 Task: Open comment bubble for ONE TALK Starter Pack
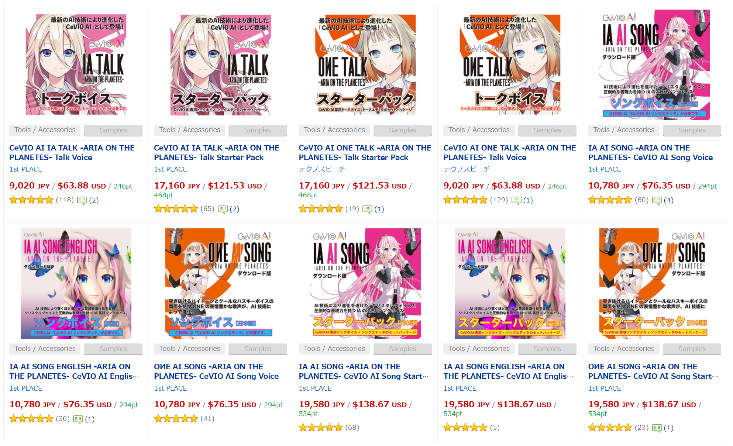367,209
